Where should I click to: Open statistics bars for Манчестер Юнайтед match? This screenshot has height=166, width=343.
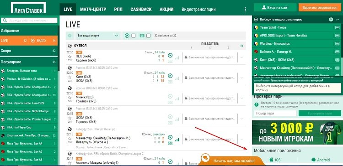pyautogui.click(x=177, y=140)
